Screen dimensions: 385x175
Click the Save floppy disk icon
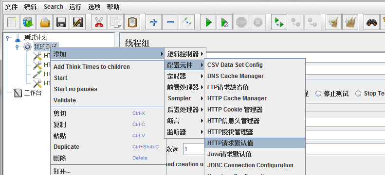(61, 22)
